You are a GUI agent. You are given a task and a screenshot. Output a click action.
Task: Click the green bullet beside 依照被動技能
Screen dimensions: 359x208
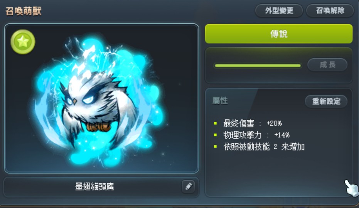[215, 146]
